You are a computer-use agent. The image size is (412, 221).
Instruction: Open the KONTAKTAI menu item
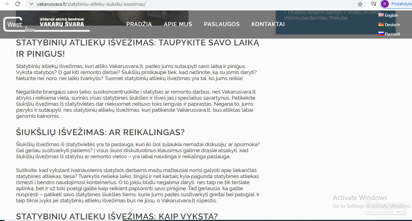pos(268,24)
